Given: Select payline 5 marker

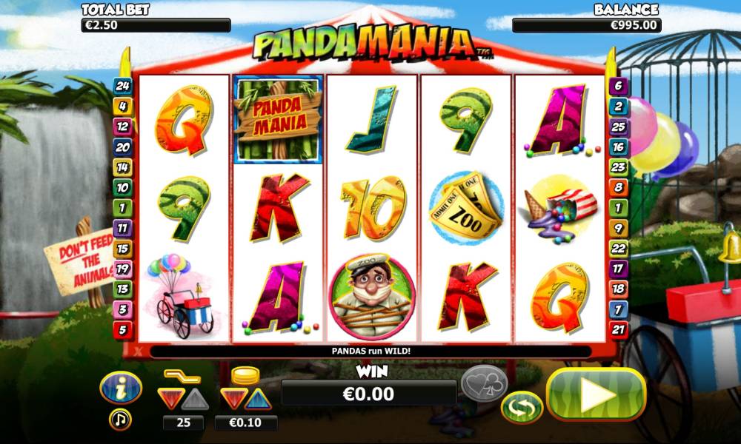Looking at the screenshot, I should 122,330.
